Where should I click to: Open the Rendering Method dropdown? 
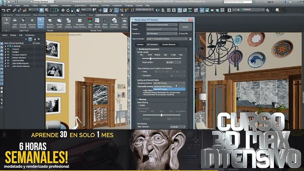[x=169, y=83]
